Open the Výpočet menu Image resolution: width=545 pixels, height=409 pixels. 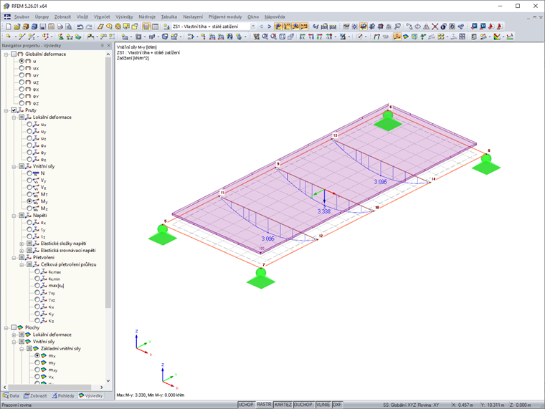(102, 16)
